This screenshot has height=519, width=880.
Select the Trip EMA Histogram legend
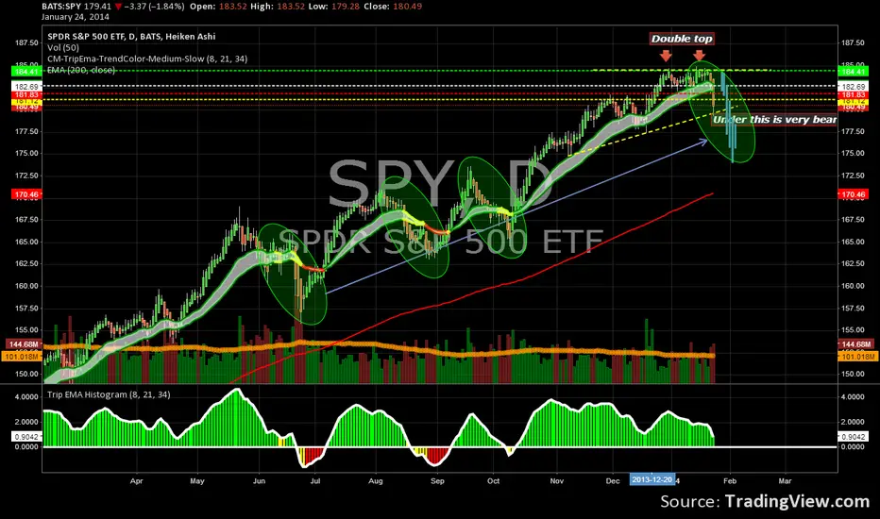[109, 394]
